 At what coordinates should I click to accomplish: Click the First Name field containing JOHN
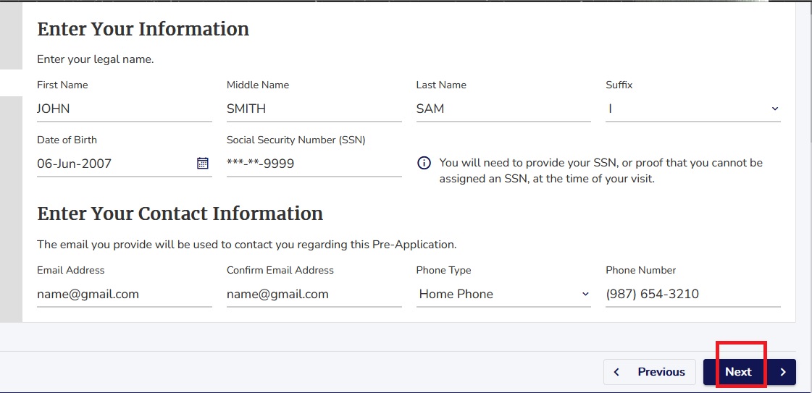coord(125,109)
